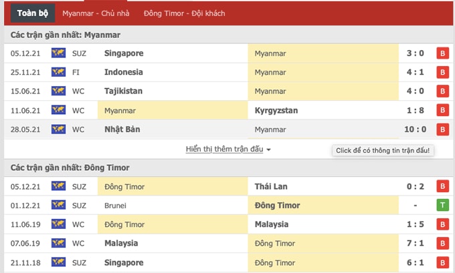Click the red B badge for the 11.06.19 Malaysia match
The width and height of the screenshot is (455, 273).
[x=442, y=224]
